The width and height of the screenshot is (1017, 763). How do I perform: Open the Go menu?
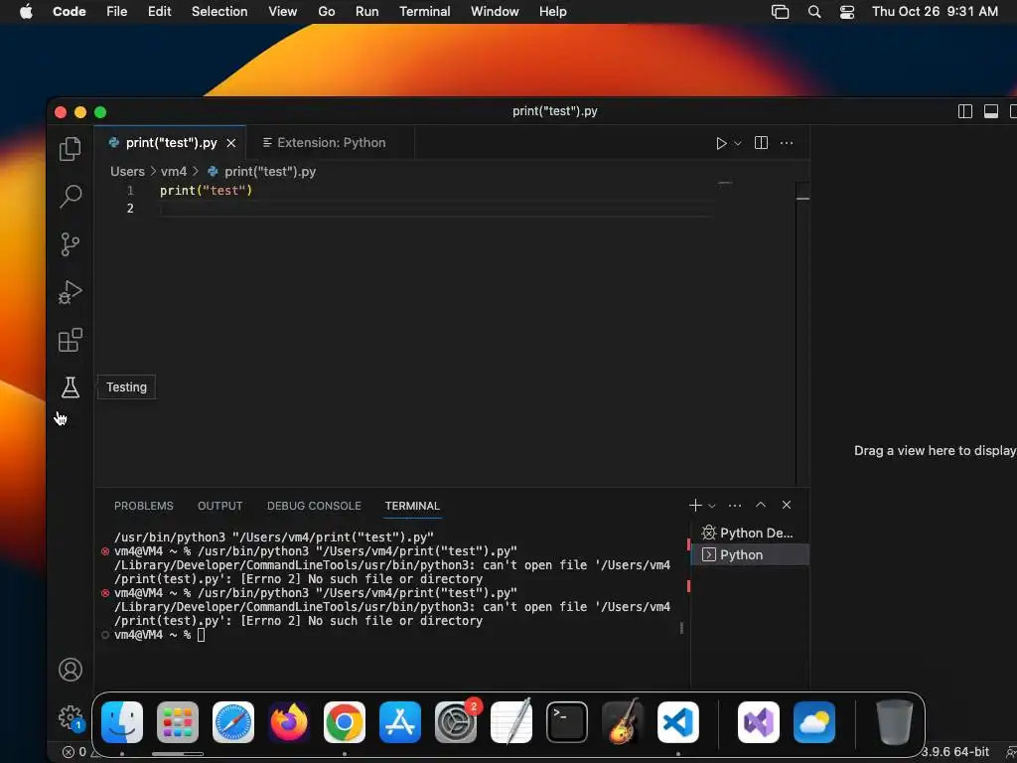pyautogui.click(x=326, y=12)
